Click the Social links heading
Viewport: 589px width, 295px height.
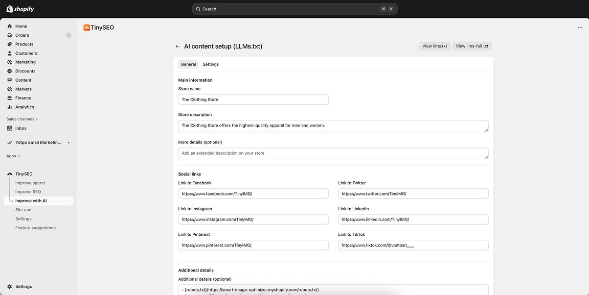[190, 175]
